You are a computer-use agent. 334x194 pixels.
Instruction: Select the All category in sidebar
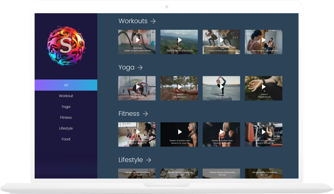coord(66,85)
